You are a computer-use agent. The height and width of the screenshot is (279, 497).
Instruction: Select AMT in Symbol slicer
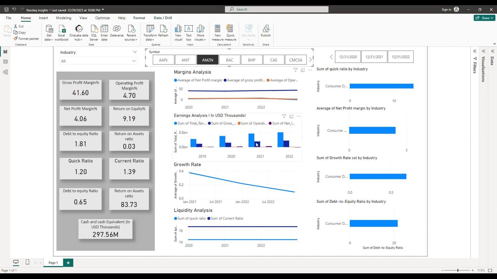185,60
